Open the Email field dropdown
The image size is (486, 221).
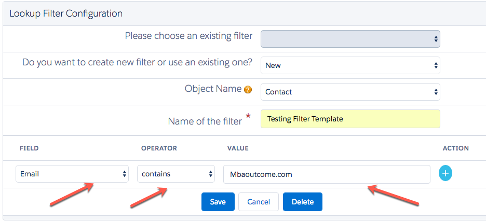pyautogui.click(x=72, y=174)
